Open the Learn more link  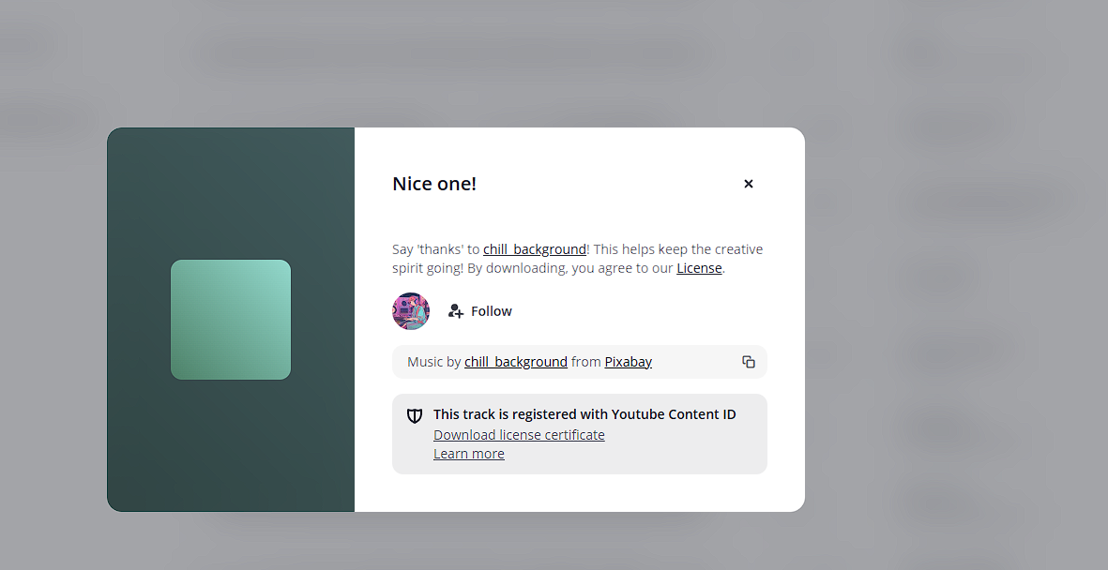click(468, 454)
